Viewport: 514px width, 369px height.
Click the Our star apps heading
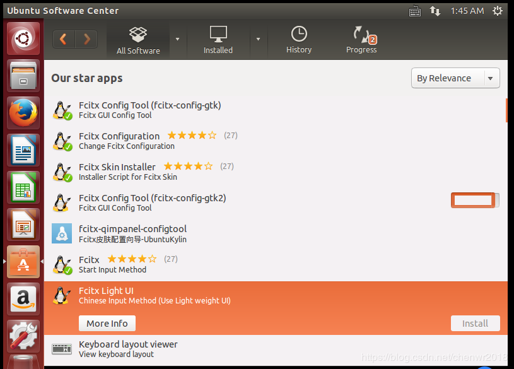(x=87, y=78)
